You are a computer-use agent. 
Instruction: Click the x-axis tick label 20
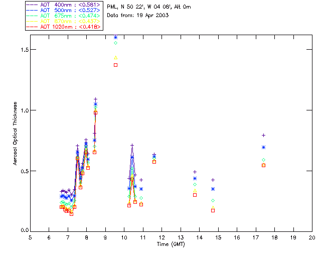[312, 237]
